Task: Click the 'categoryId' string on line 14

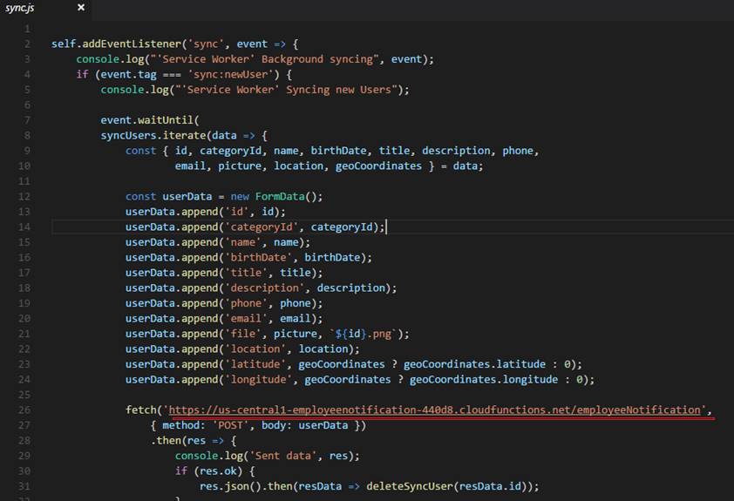Action: pyautogui.click(x=262, y=227)
